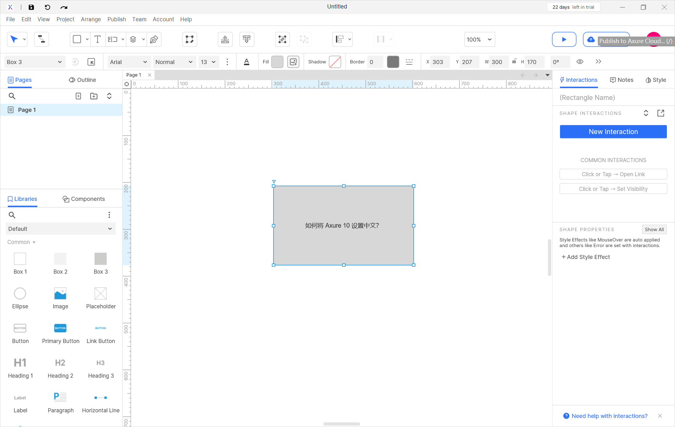This screenshot has height=427, width=675.
Task: Select the Text tool
Action: tap(97, 39)
